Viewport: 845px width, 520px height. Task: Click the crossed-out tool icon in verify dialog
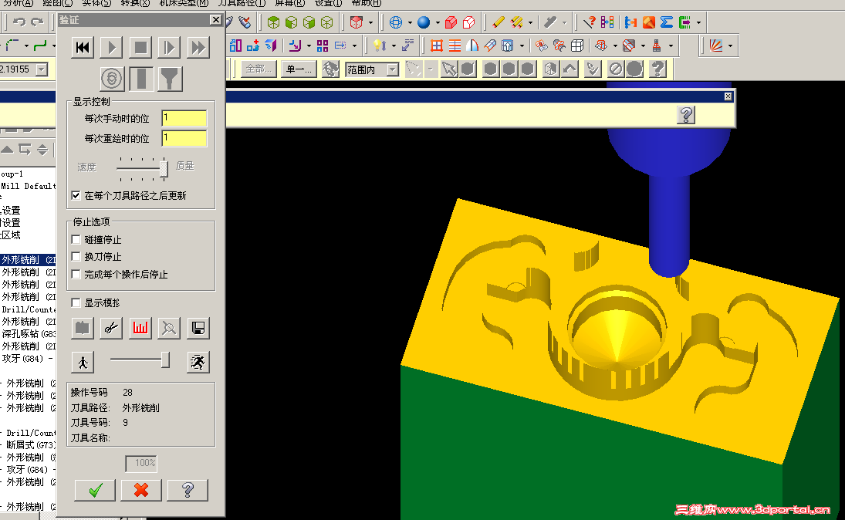tap(169, 328)
